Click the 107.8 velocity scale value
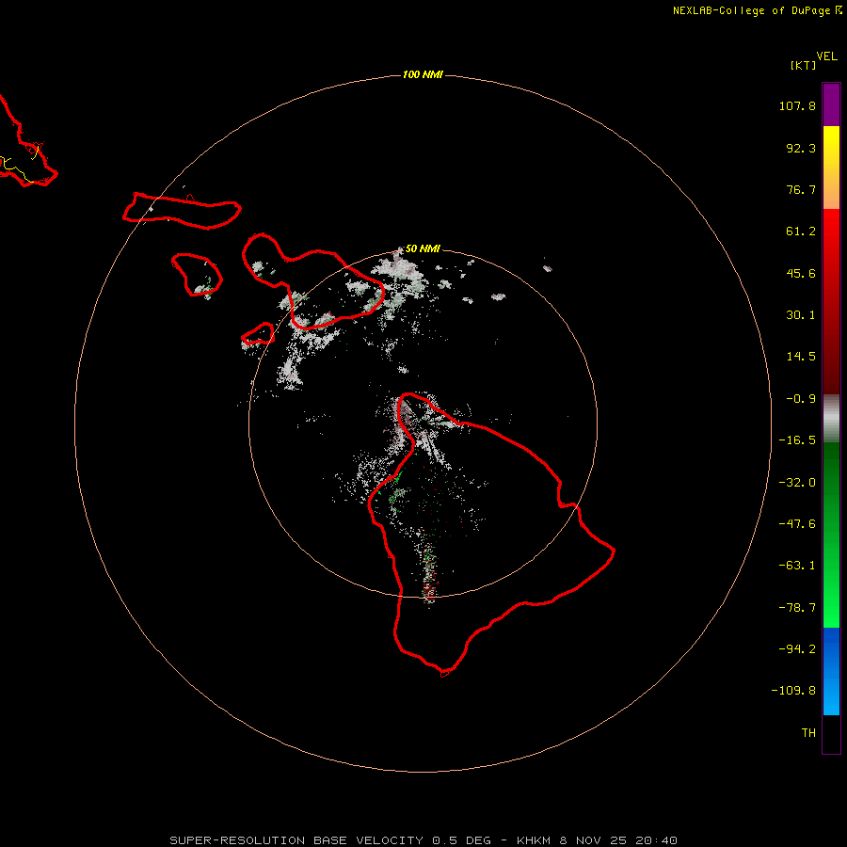This screenshot has height=847, width=847. click(x=797, y=105)
